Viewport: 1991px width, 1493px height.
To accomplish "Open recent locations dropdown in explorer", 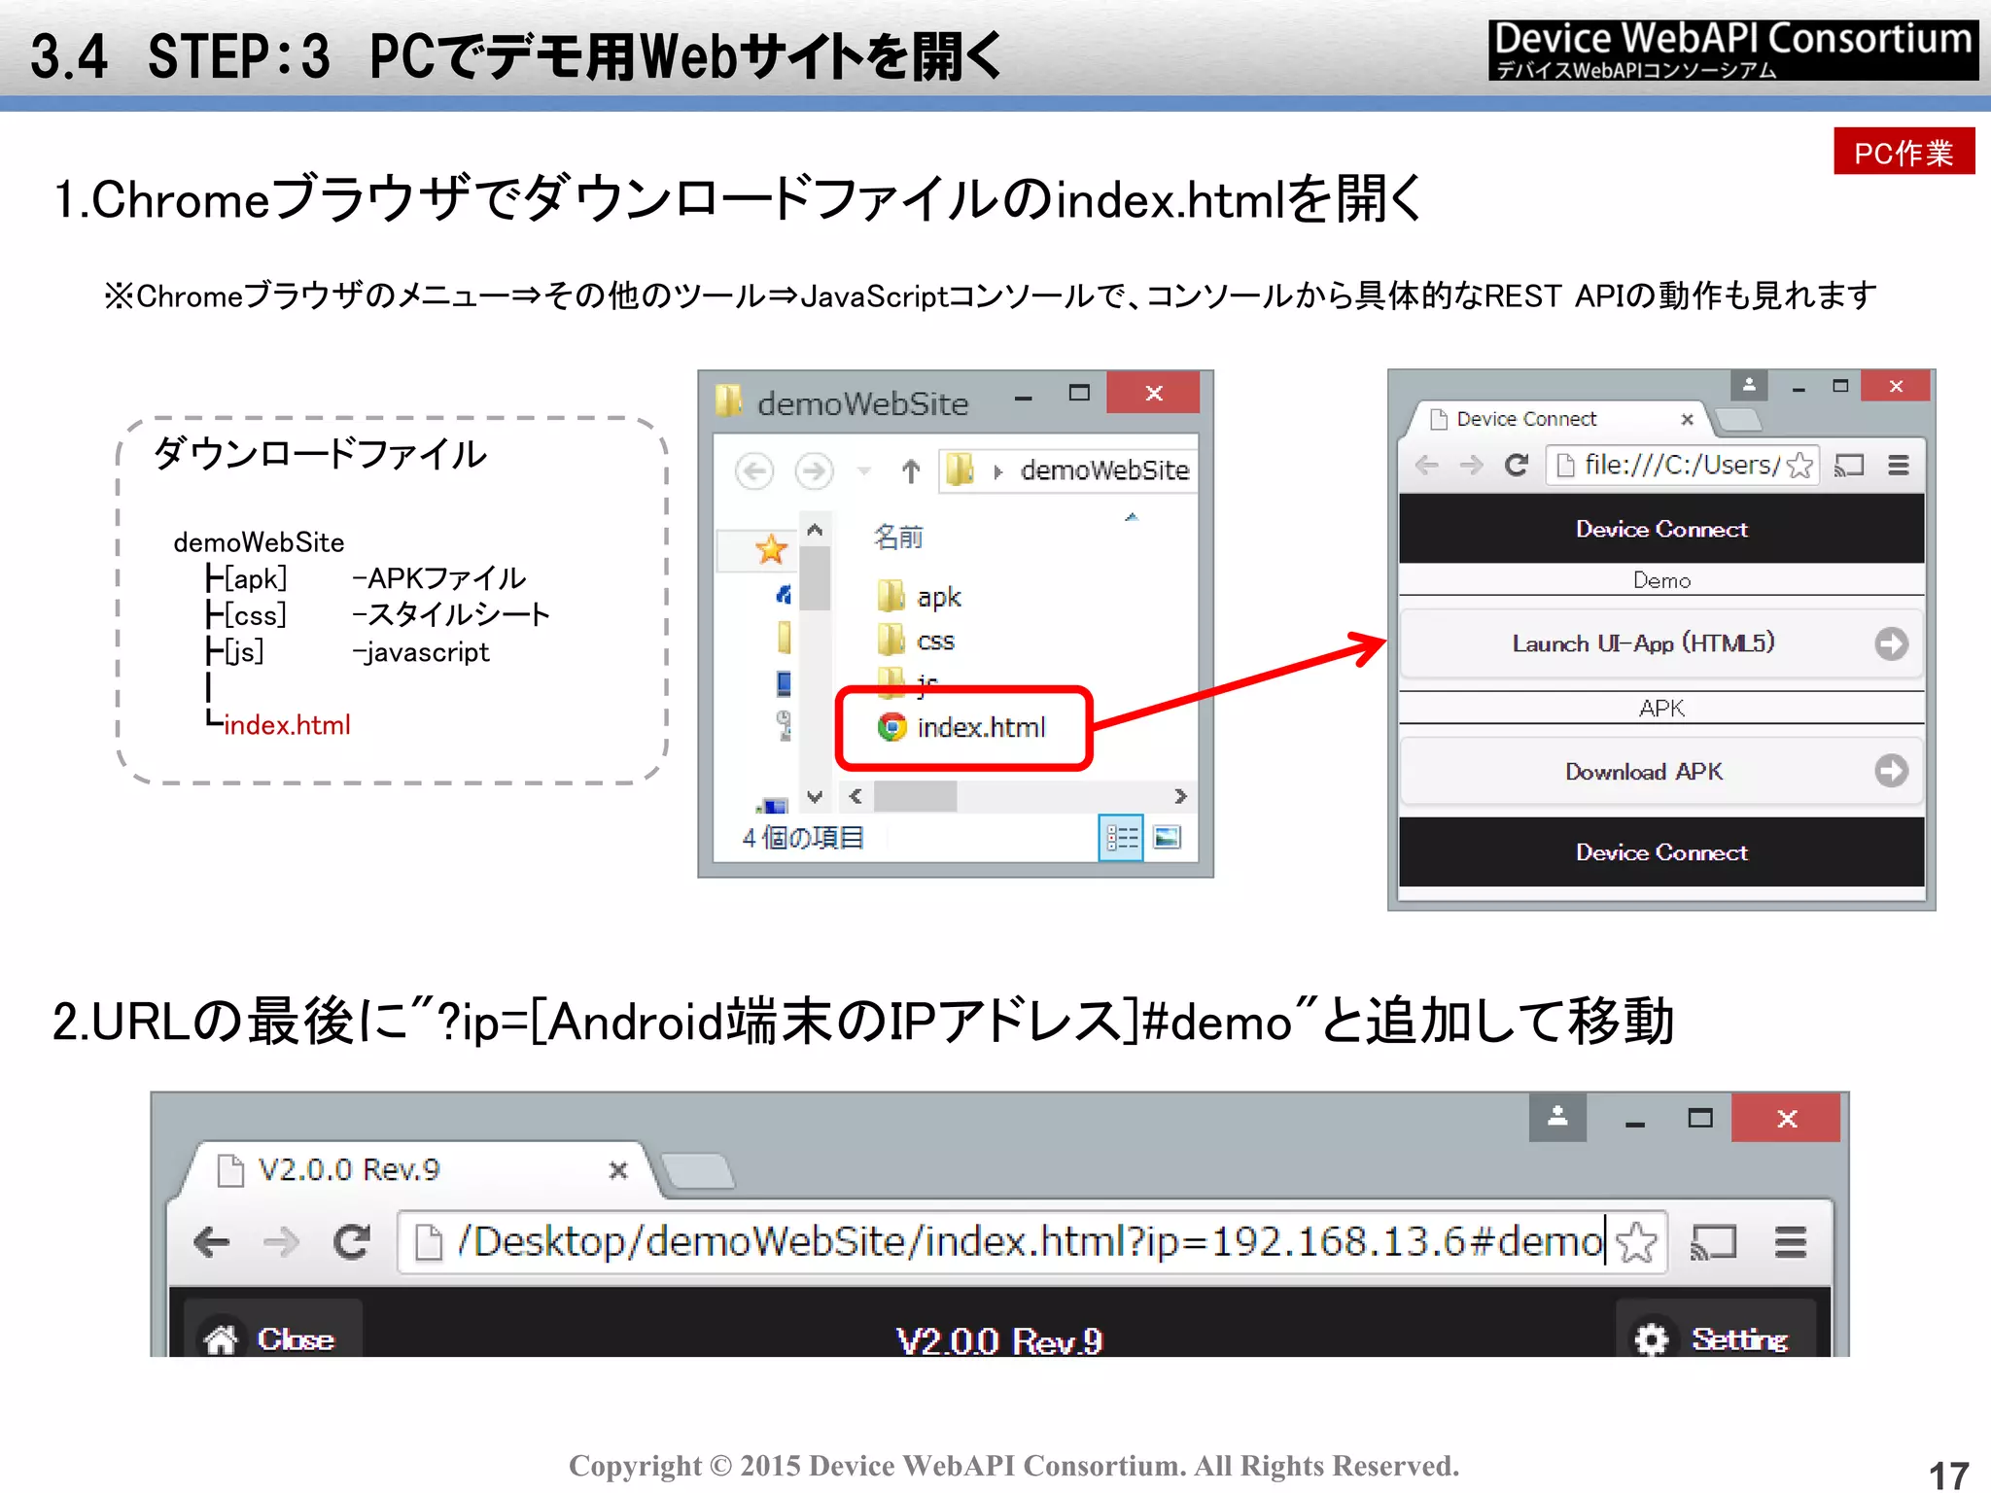I will coord(863,471).
